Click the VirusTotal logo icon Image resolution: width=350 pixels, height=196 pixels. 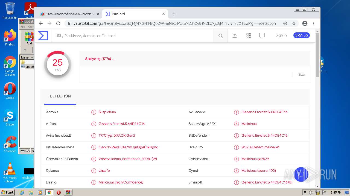[x=43, y=36]
